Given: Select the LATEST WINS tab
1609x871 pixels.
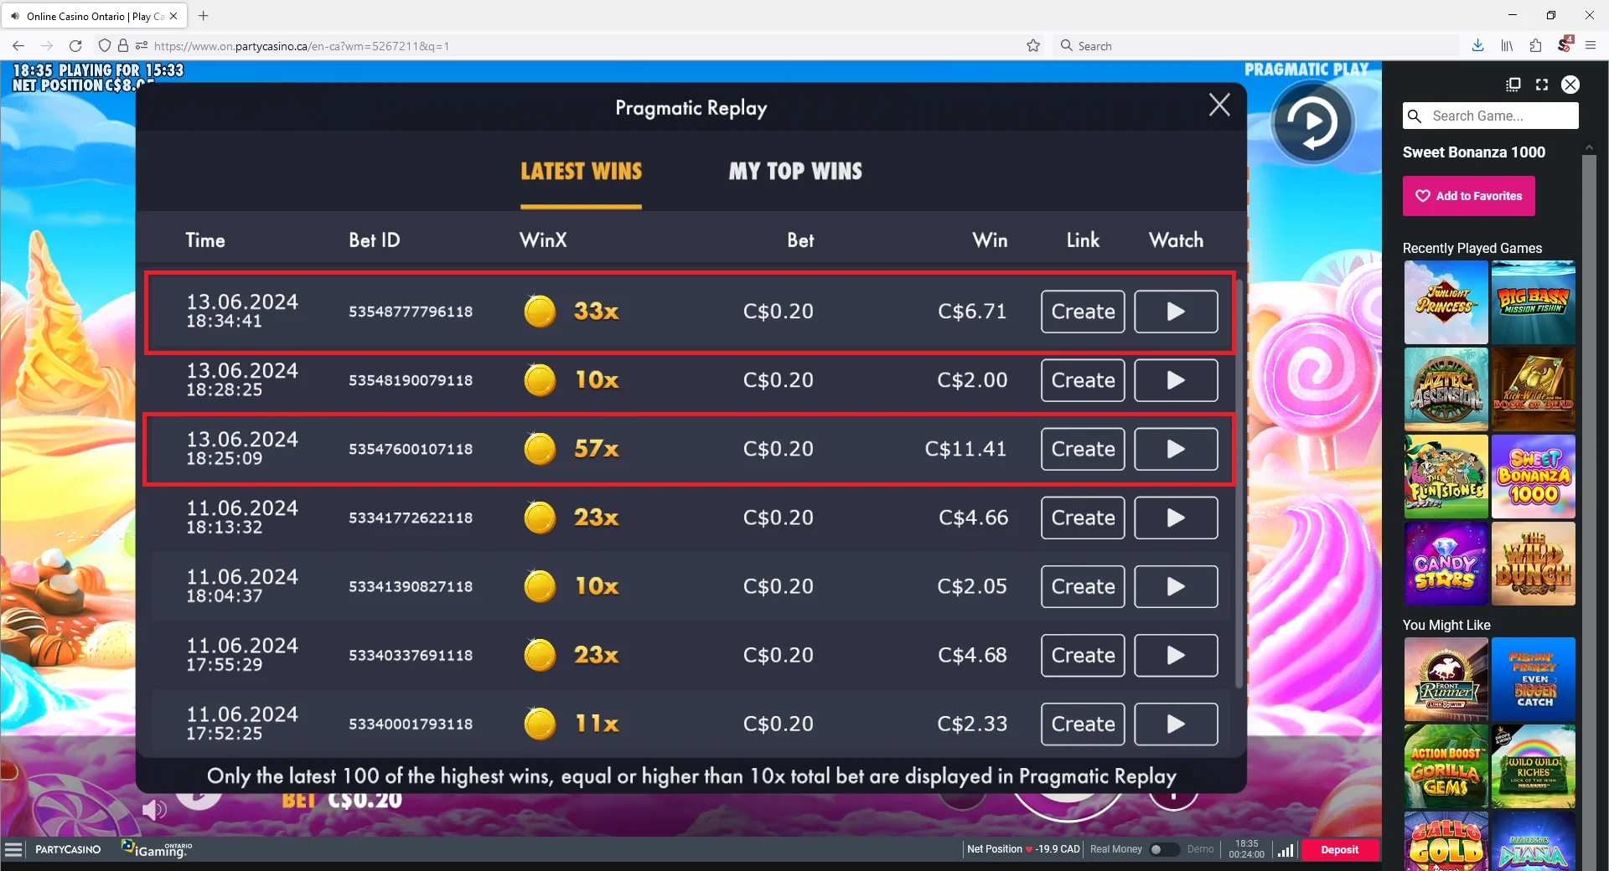Looking at the screenshot, I should (x=581, y=172).
